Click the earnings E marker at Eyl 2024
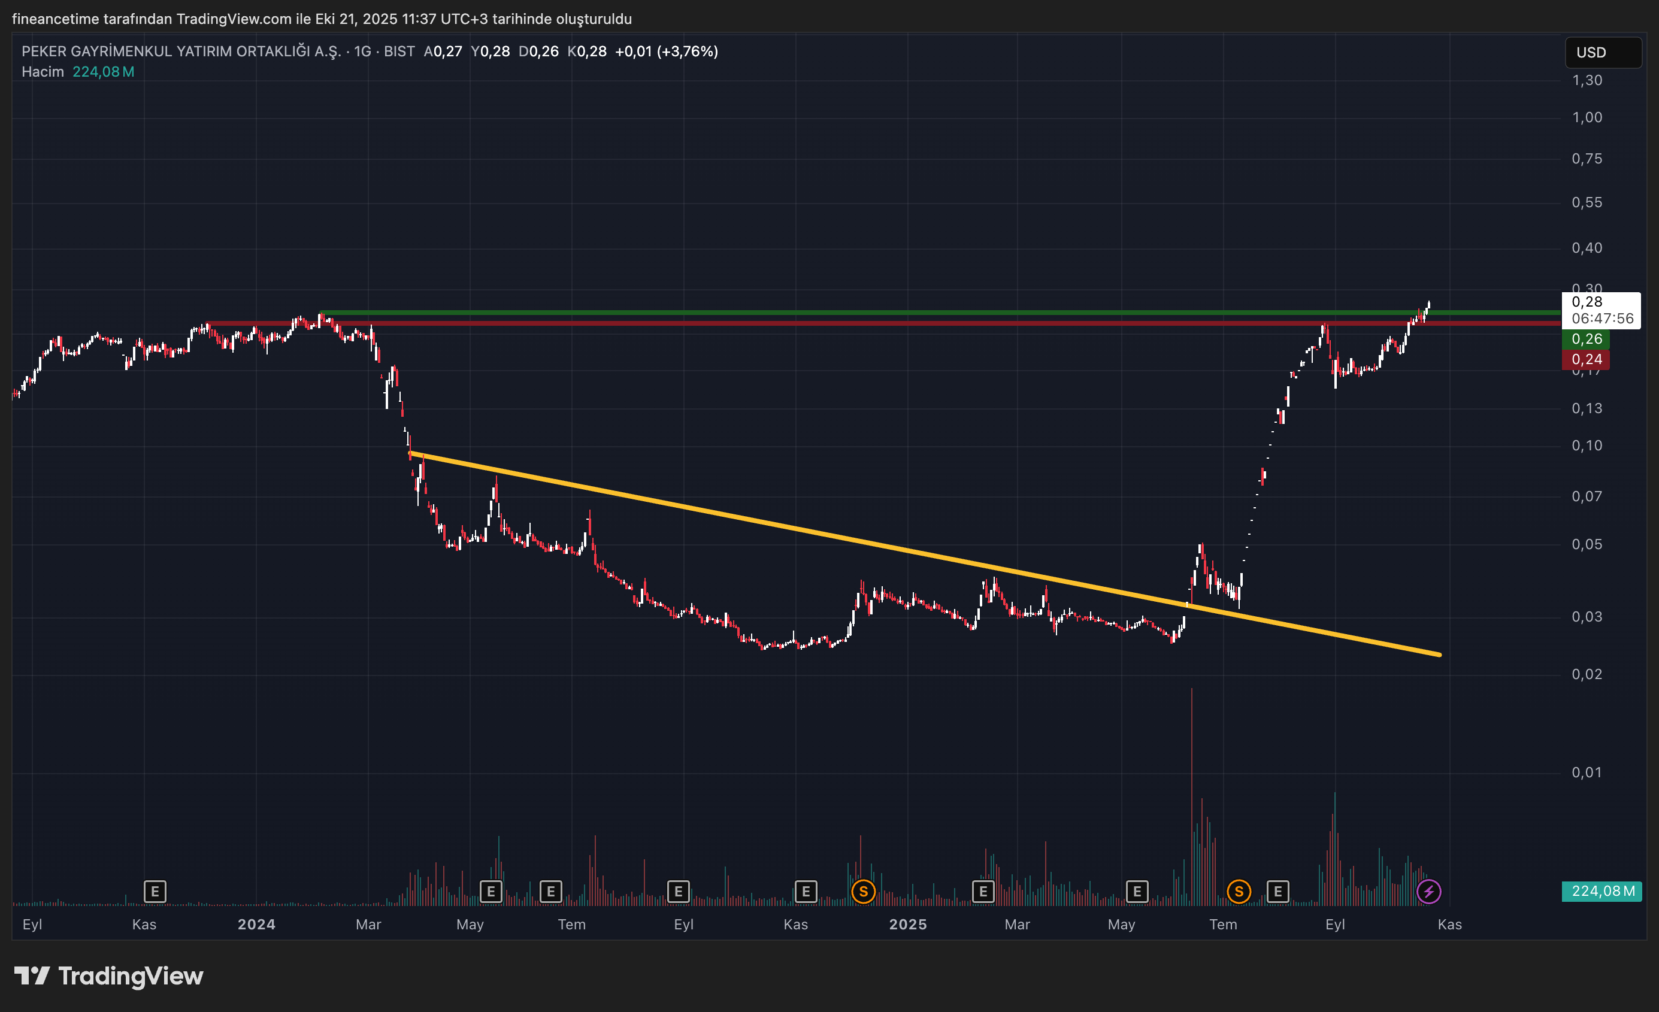The height and width of the screenshot is (1012, 1659). tap(678, 892)
